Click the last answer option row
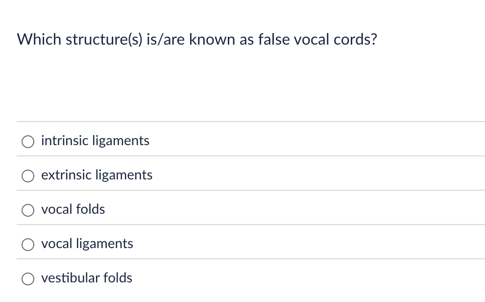 coord(245,278)
